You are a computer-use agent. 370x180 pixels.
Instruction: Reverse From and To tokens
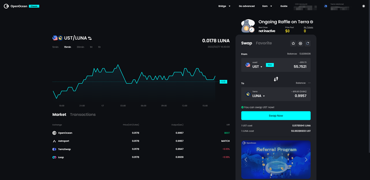click(x=276, y=79)
